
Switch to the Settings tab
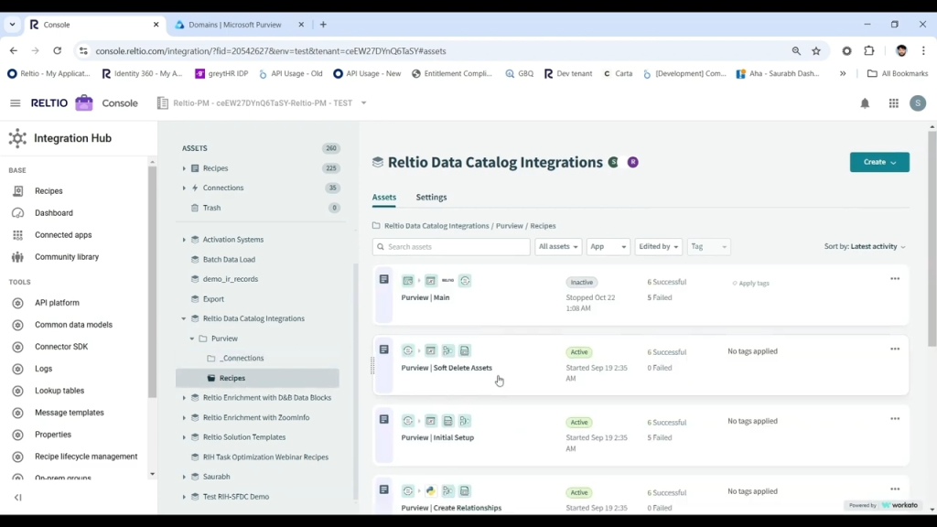[431, 197]
